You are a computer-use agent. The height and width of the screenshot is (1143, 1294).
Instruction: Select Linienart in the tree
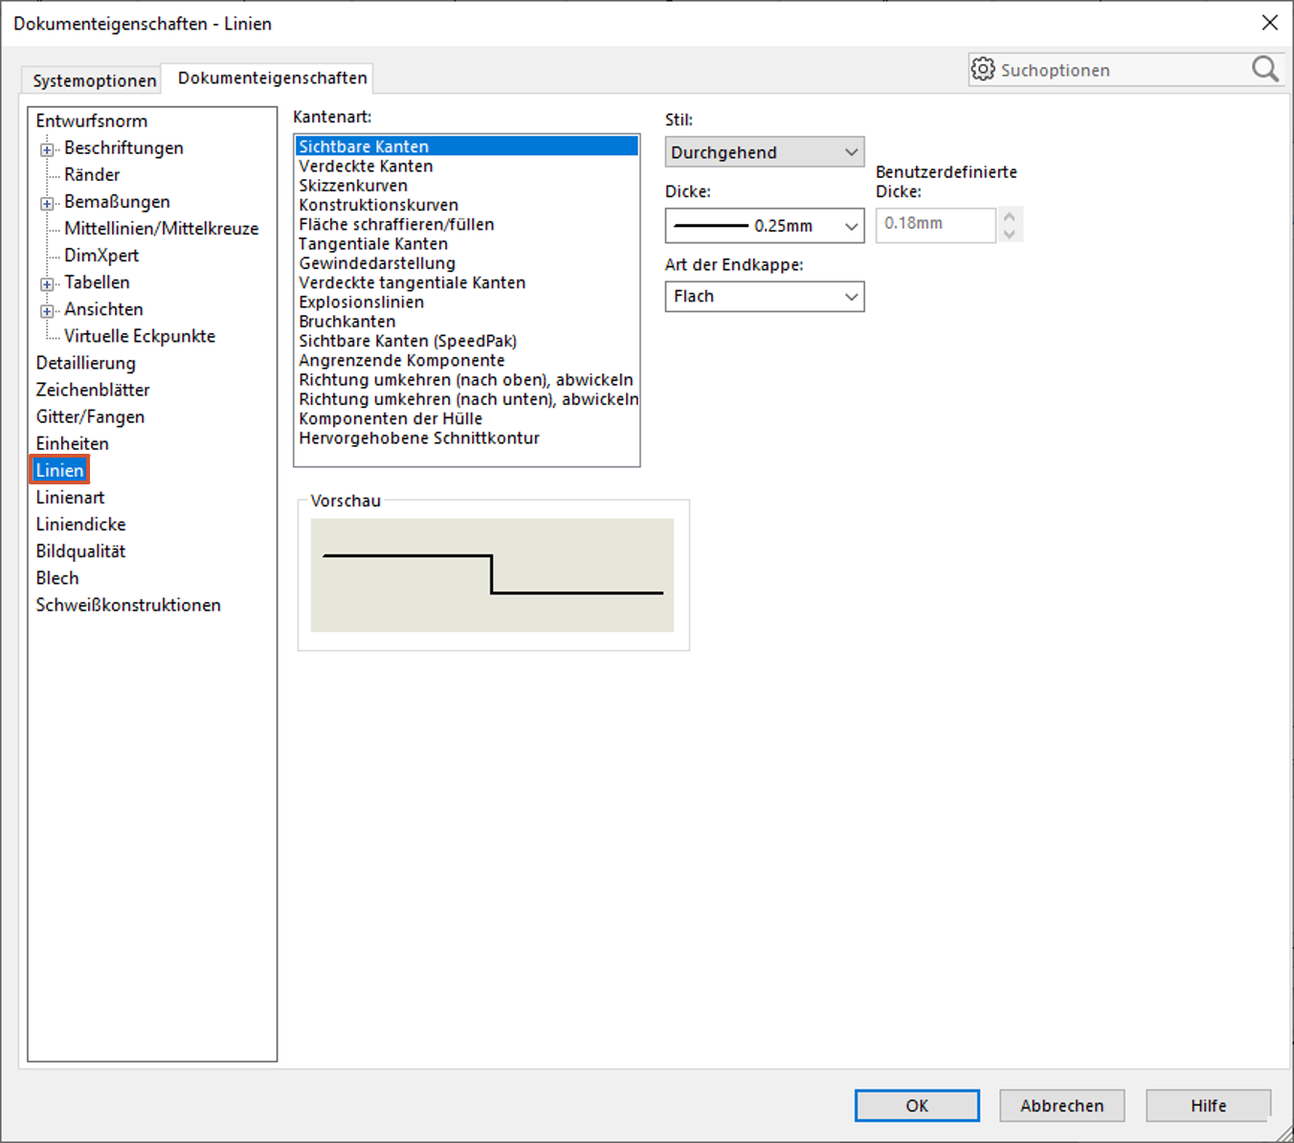click(70, 498)
